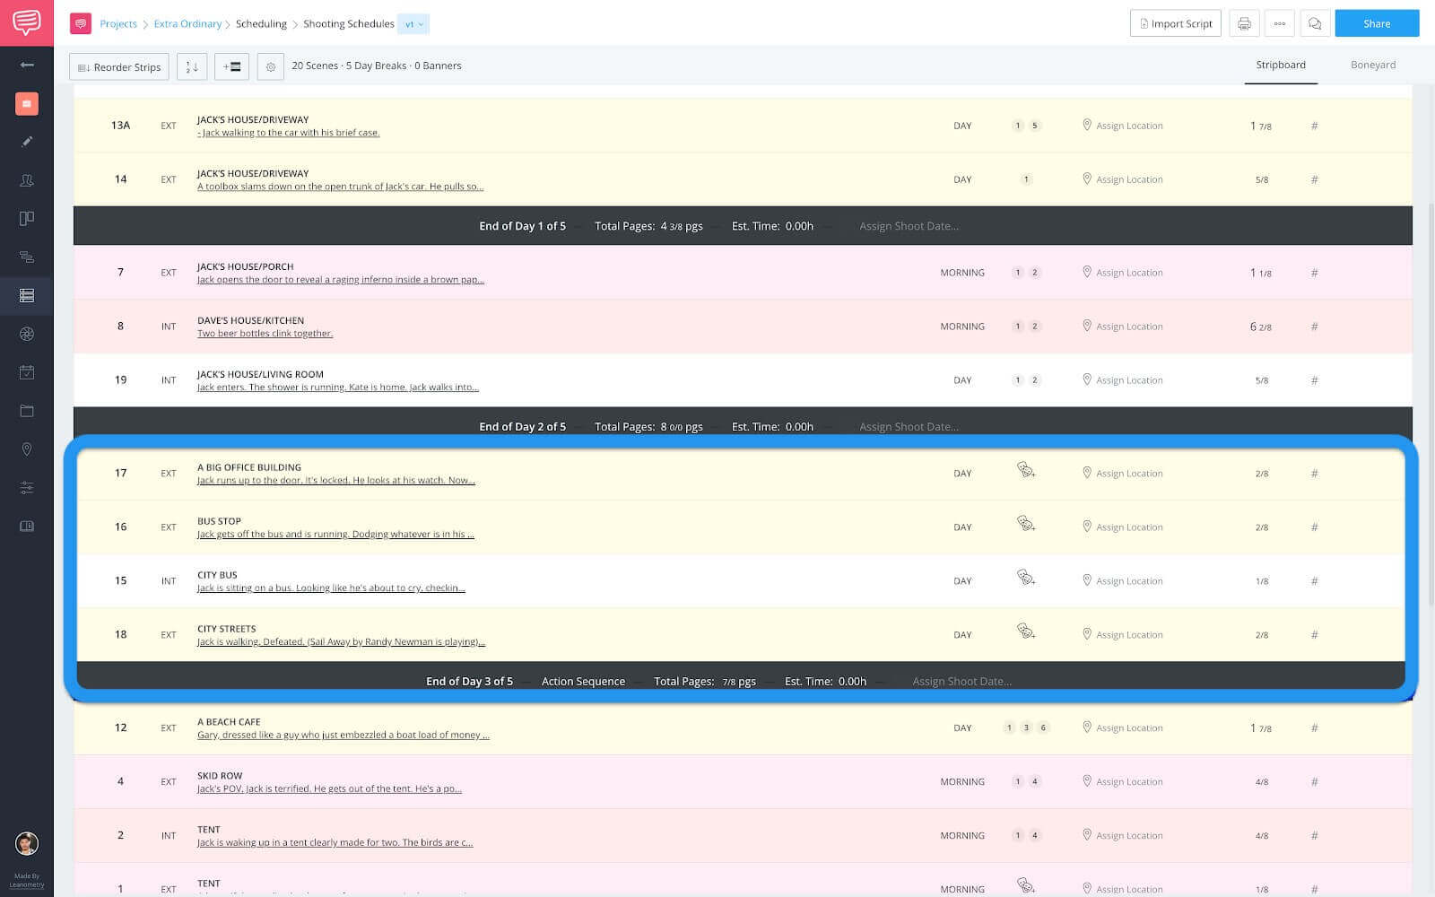Click Action Sequence label on Day 3 break

point(583,682)
